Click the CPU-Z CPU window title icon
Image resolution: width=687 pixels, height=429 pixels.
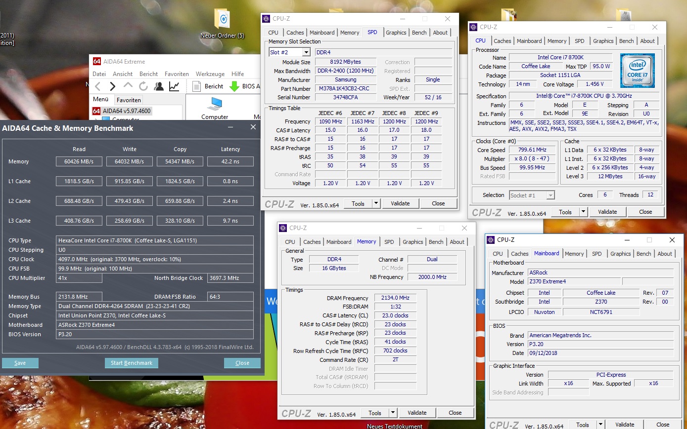(474, 27)
